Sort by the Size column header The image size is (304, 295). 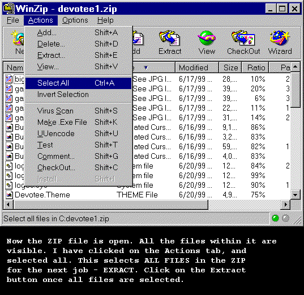(230, 68)
